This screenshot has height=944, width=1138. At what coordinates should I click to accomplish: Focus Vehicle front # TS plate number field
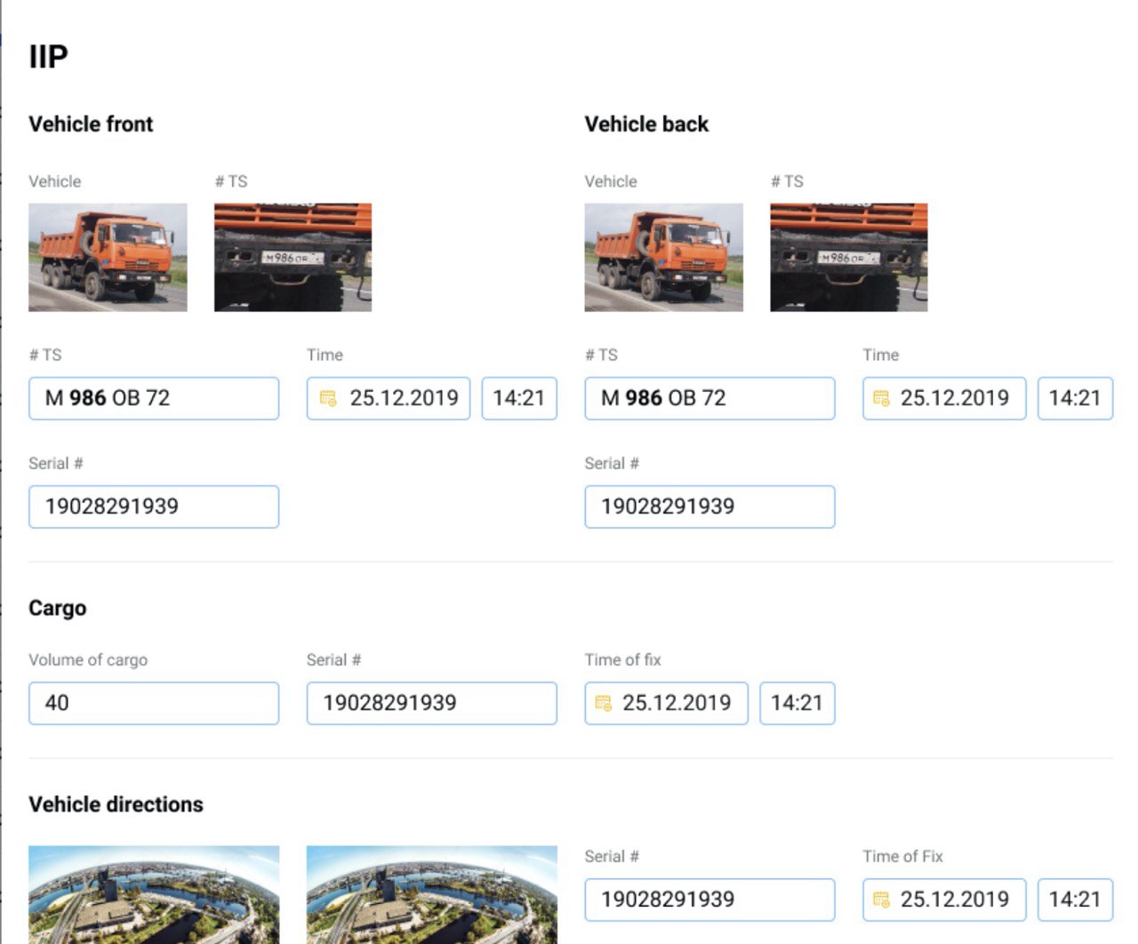tap(154, 398)
